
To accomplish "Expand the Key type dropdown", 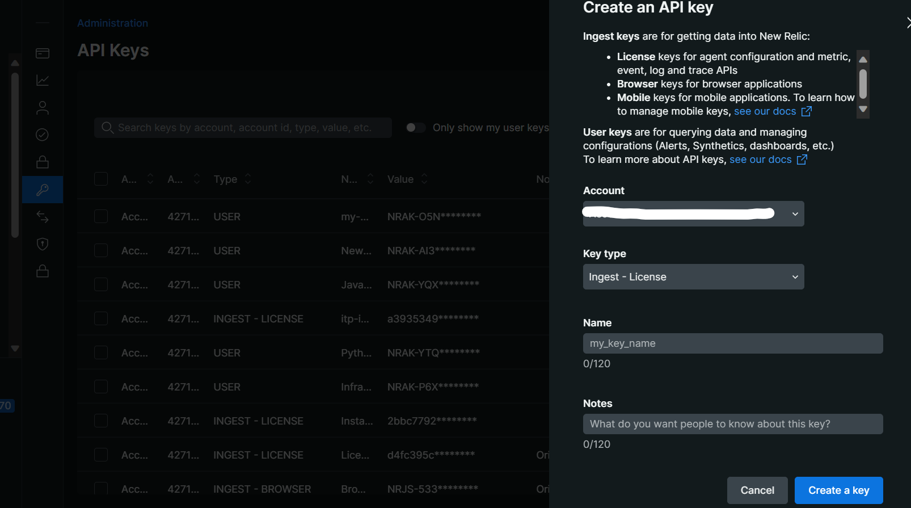I will point(693,277).
